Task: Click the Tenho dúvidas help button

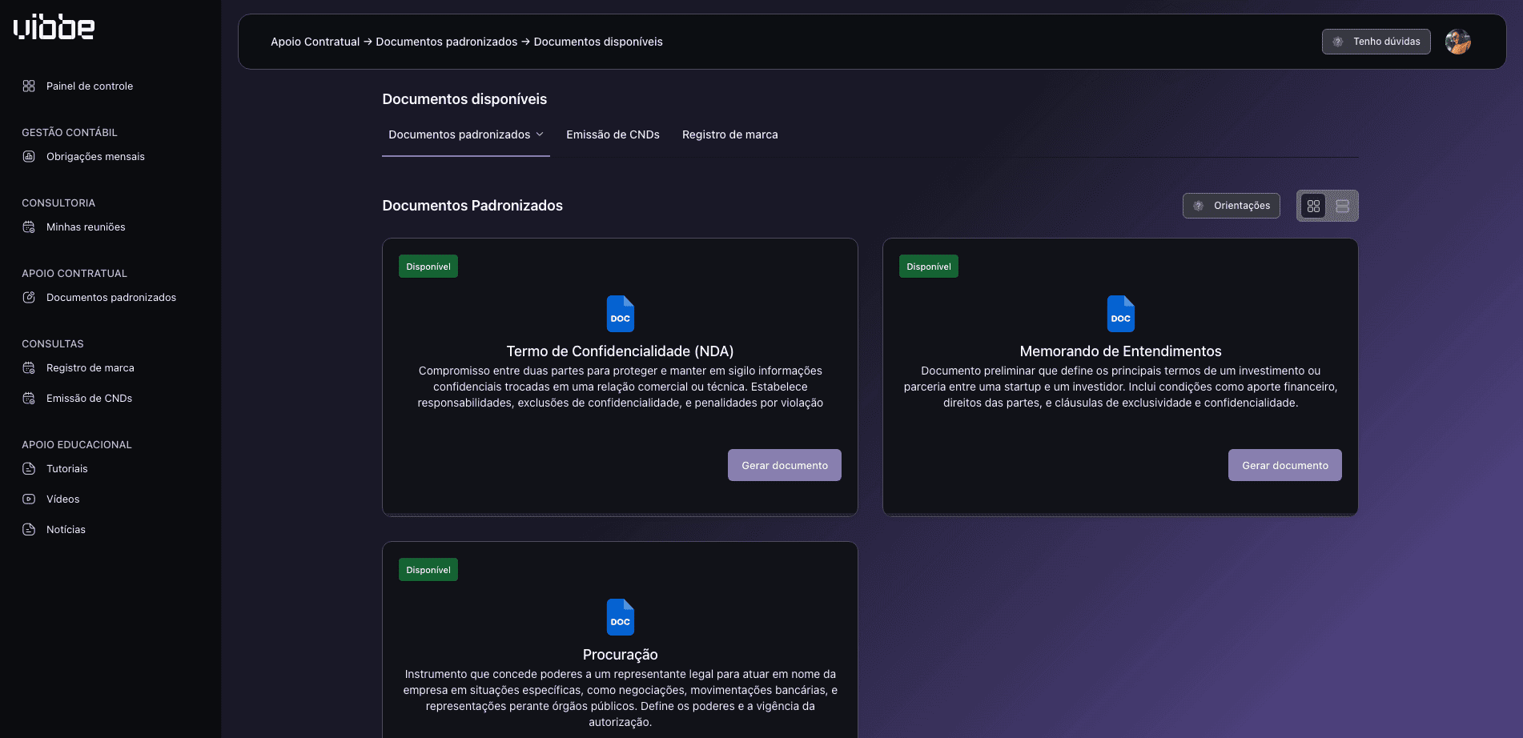Action: 1376,42
